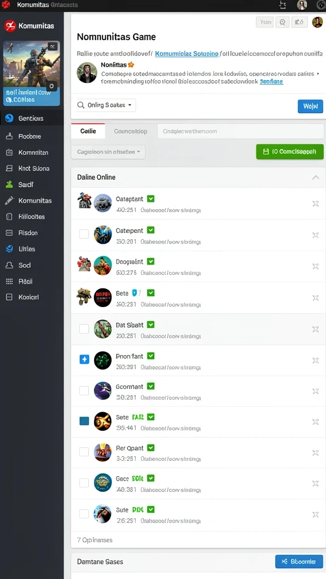The height and width of the screenshot is (579, 326).
Task: Select the 'Gece' row name
Action: pyautogui.click(x=122, y=478)
